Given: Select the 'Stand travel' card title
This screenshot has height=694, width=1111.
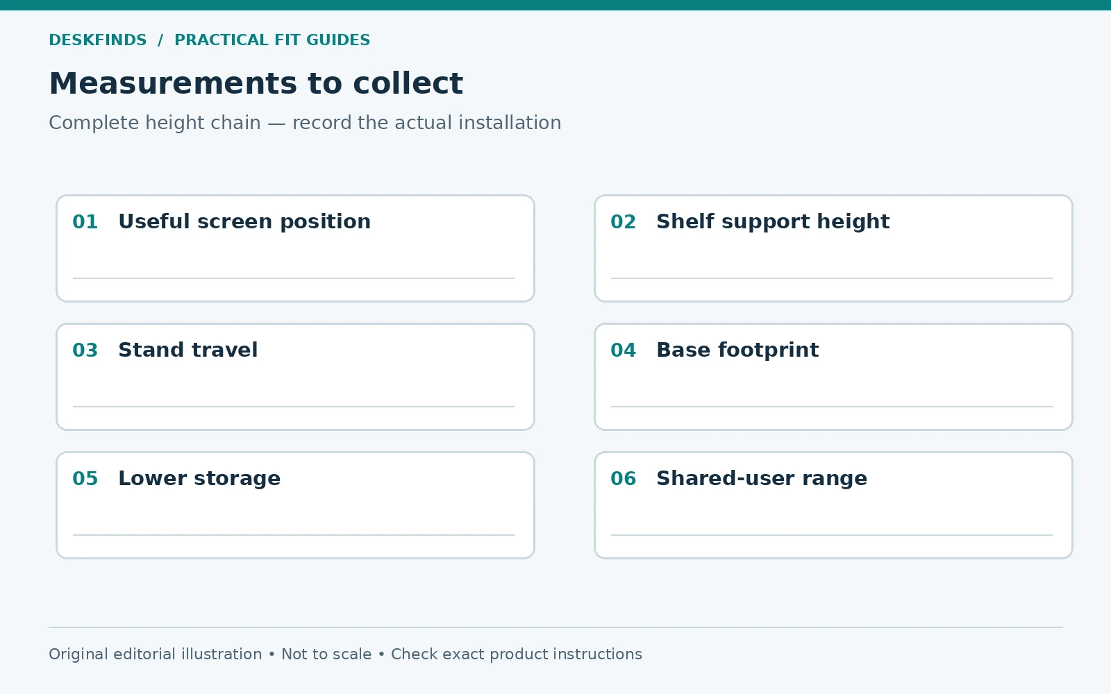Looking at the screenshot, I should pos(188,350).
